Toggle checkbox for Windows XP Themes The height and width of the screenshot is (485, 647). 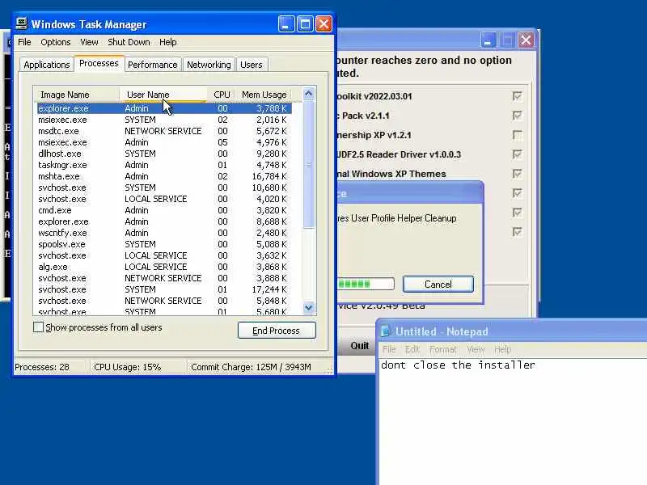tap(517, 174)
